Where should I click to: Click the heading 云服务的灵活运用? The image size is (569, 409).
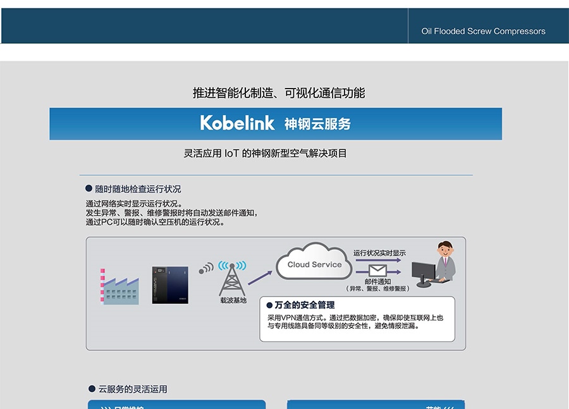133,389
